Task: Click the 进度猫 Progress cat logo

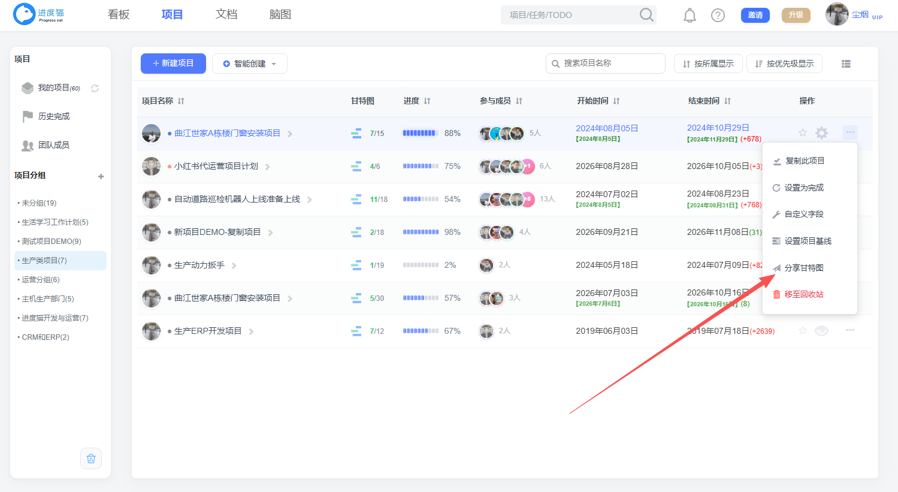Action: click(x=39, y=14)
